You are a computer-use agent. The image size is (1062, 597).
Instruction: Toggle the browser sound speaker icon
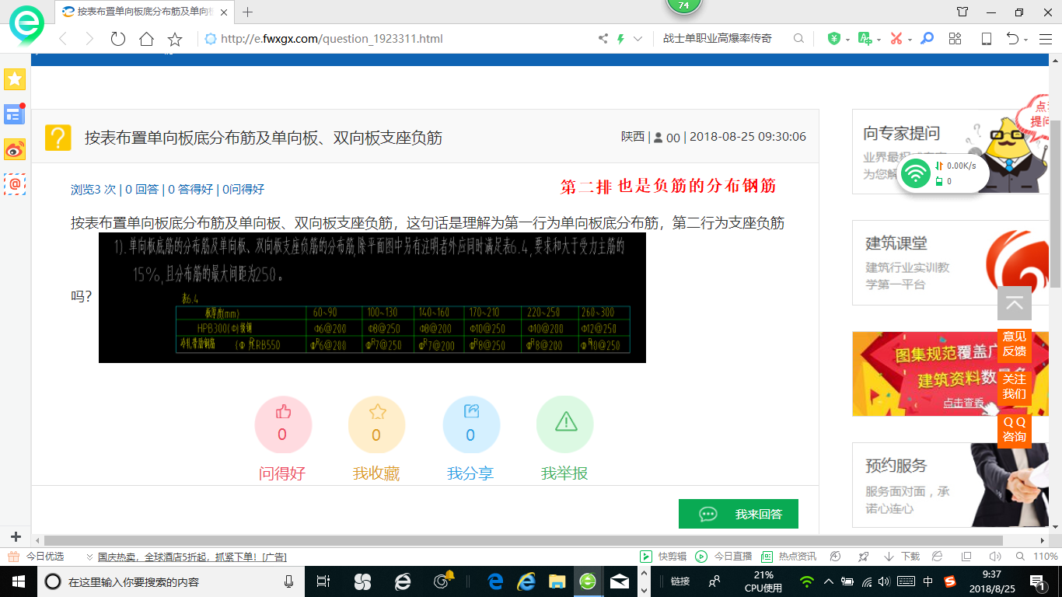pyautogui.click(x=995, y=557)
